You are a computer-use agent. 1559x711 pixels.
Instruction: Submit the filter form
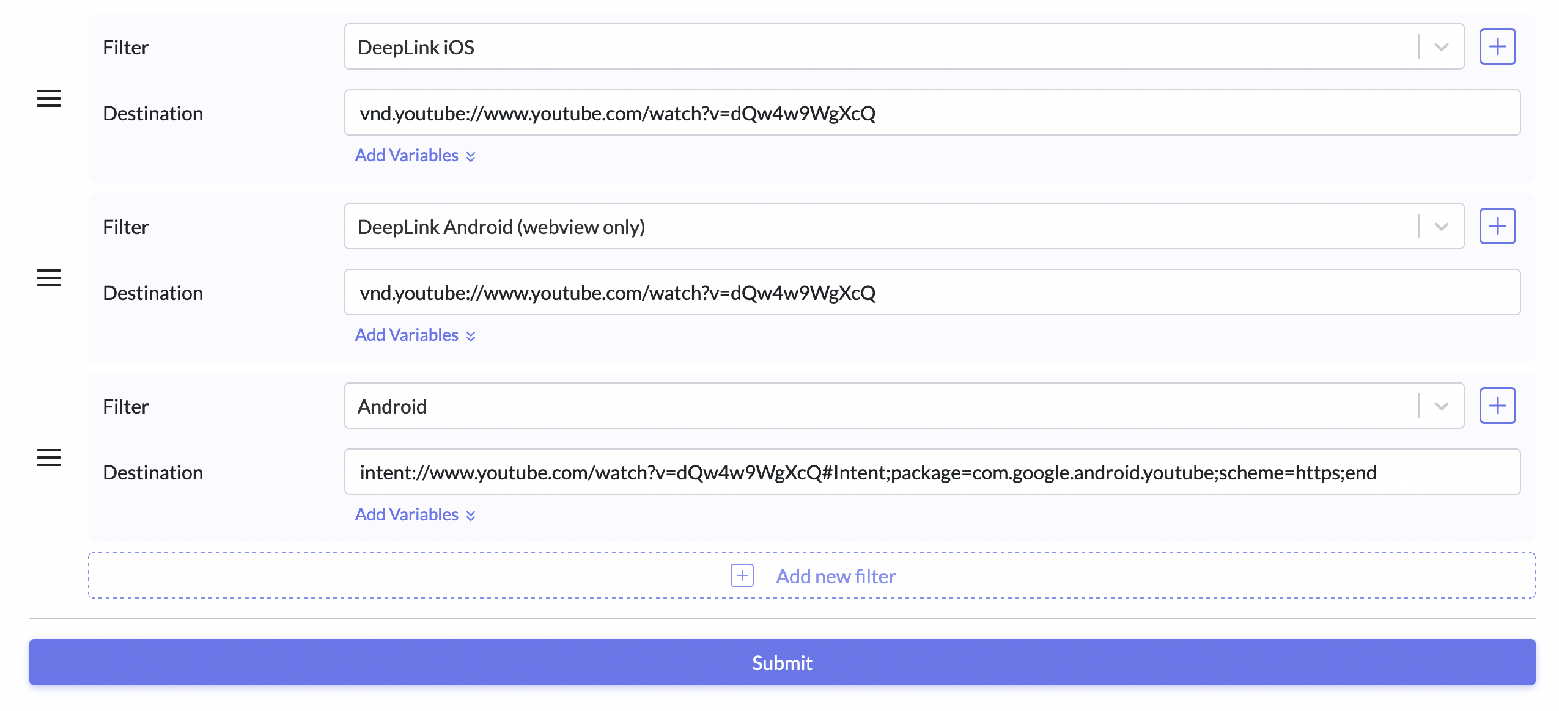coord(782,662)
